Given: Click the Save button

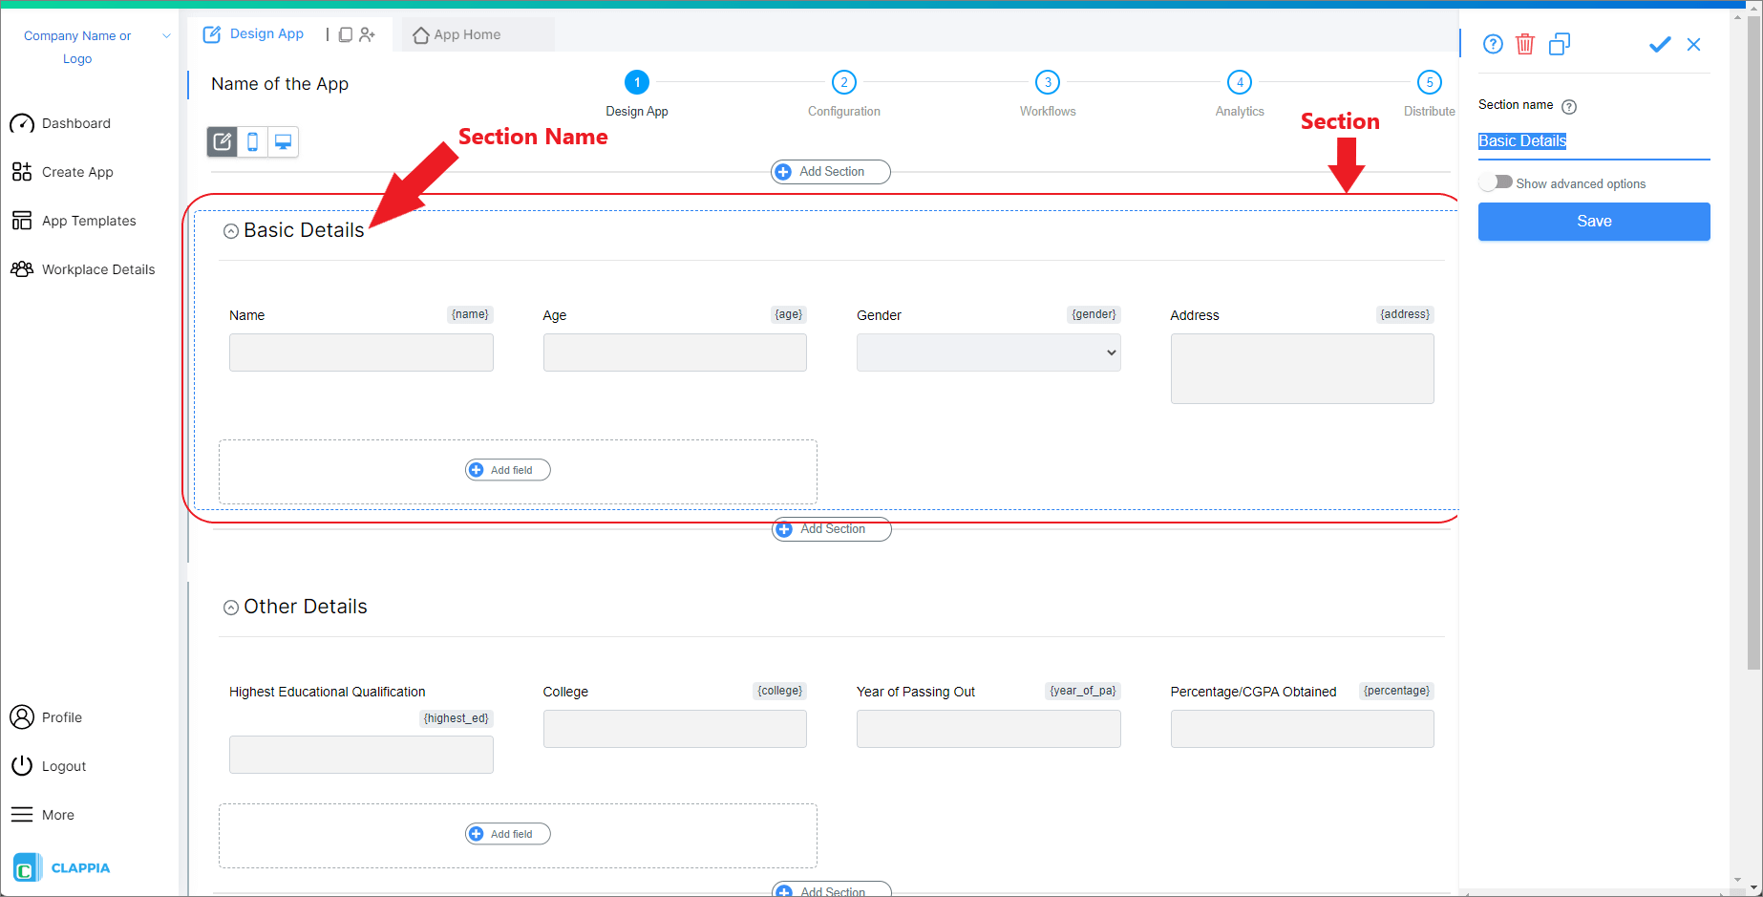Looking at the screenshot, I should (x=1593, y=221).
